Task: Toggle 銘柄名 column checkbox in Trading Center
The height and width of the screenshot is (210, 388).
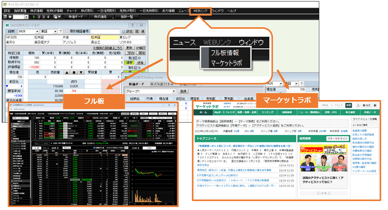Action: (127, 98)
